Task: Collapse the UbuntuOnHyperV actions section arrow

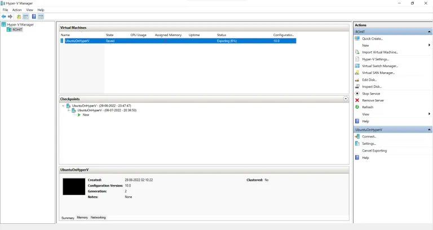Action: coord(429,130)
